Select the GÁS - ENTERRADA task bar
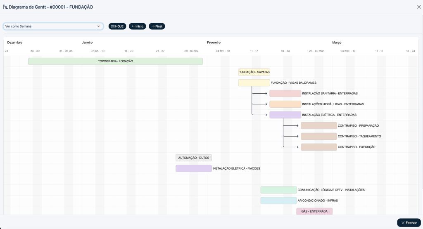The width and height of the screenshot is (423, 229). [314, 211]
